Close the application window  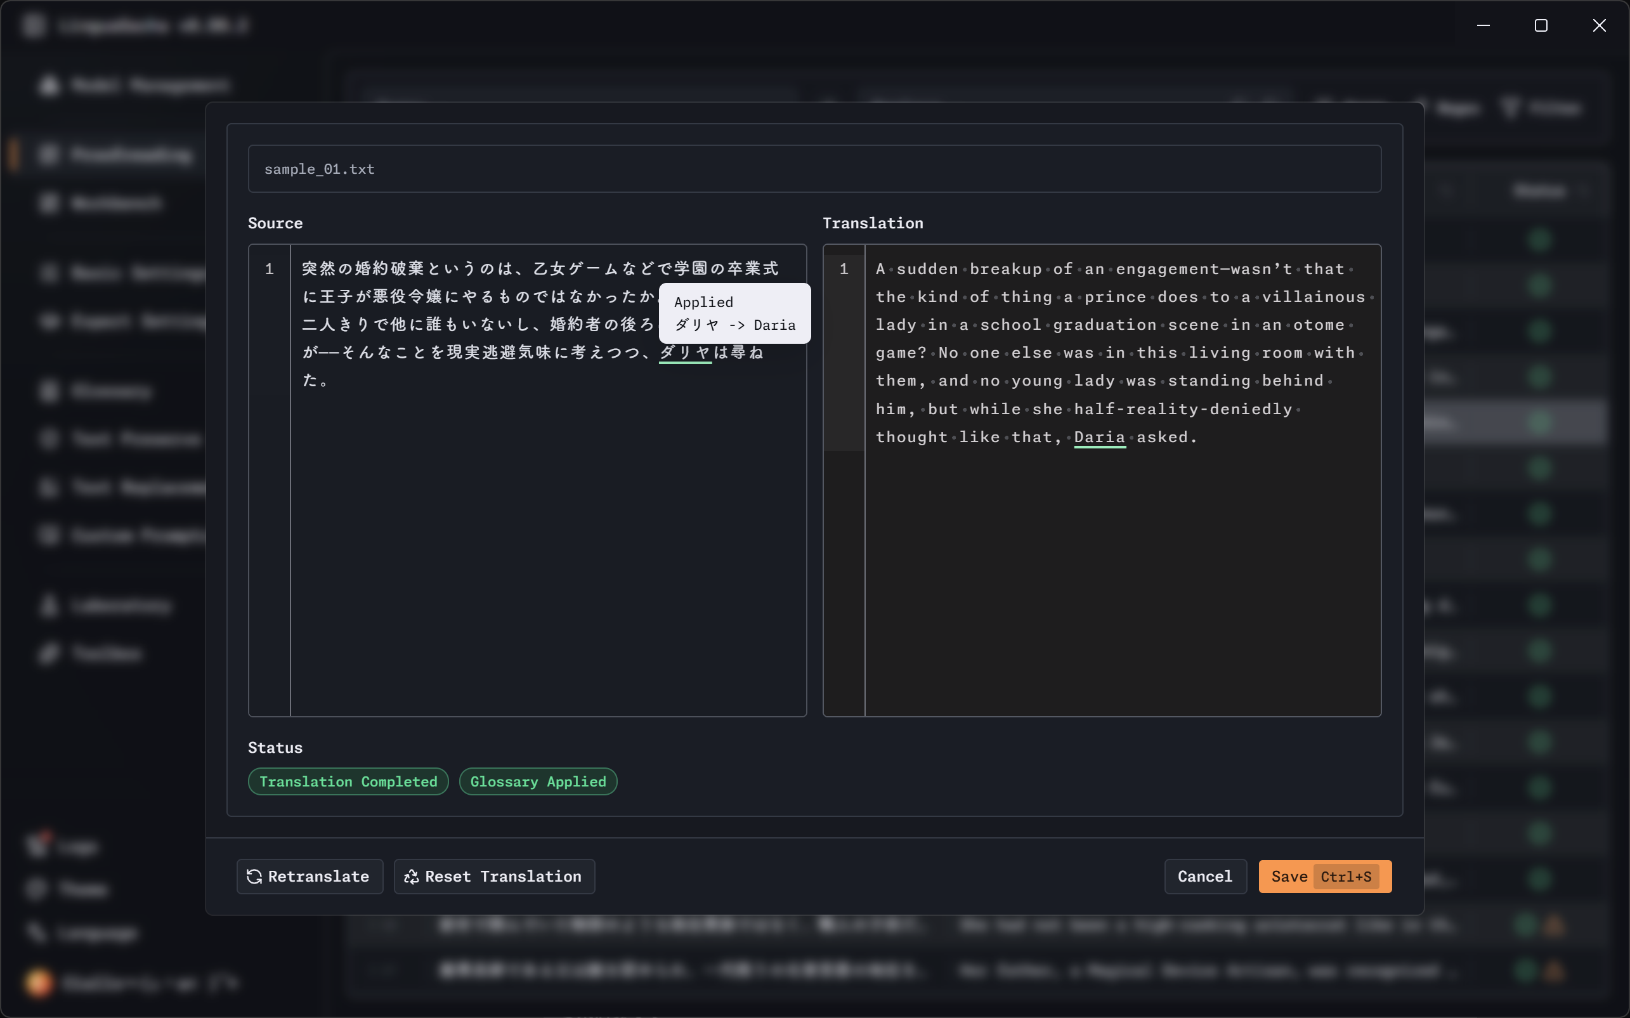1599,25
